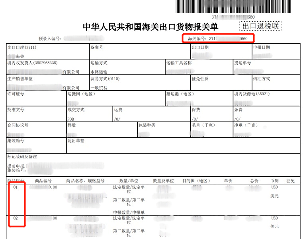Image resolution: width=307 pixels, height=239 pixels.
Task: Click the 杂费 label
Action: coord(239,110)
